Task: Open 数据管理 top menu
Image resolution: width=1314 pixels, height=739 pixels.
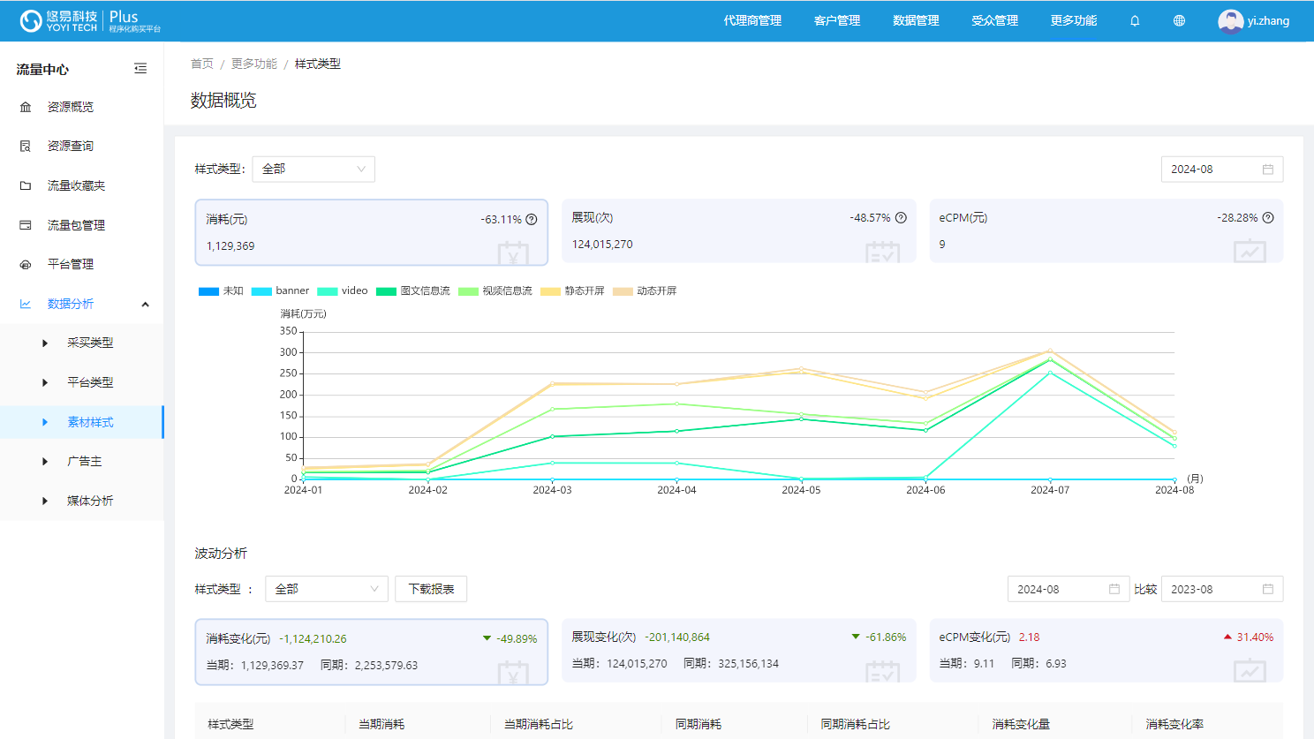Action: (916, 21)
